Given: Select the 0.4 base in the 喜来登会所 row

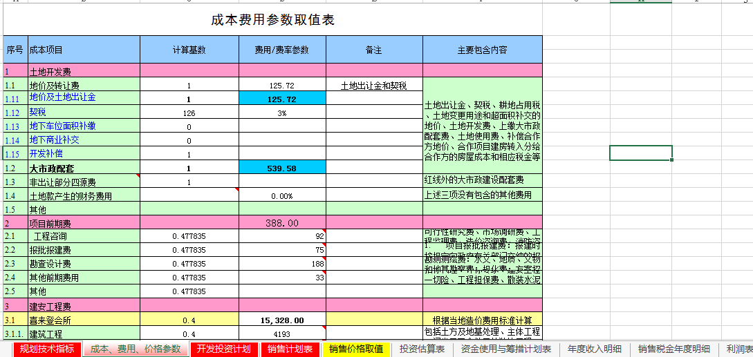Looking at the screenshot, I should pos(189,320).
